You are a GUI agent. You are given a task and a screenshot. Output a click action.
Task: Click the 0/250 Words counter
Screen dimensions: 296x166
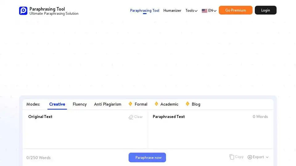click(x=39, y=158)
